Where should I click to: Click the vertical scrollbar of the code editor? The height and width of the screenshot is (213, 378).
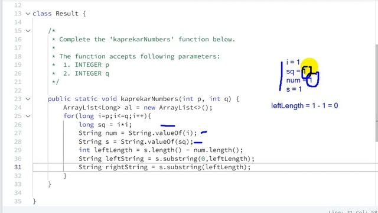[x=376, y=93]
